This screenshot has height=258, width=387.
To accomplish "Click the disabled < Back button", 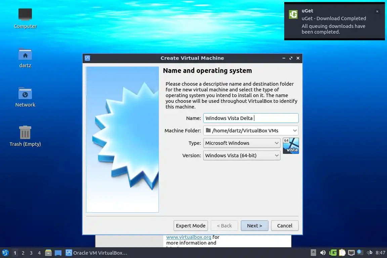I will click(224, 226).
